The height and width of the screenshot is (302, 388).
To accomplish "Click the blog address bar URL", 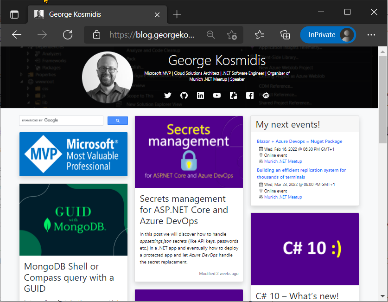I will (x=152, y=35).
